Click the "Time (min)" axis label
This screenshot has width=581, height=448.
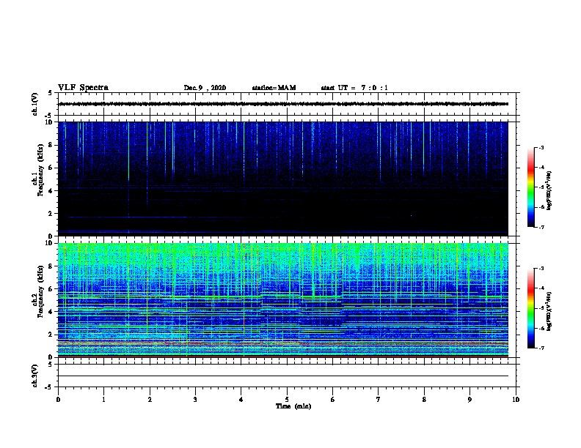pyautogui.click(x=293, y=406)
